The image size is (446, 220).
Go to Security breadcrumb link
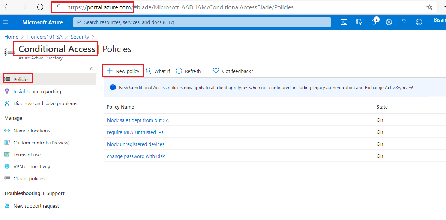(x=80, y=37)
